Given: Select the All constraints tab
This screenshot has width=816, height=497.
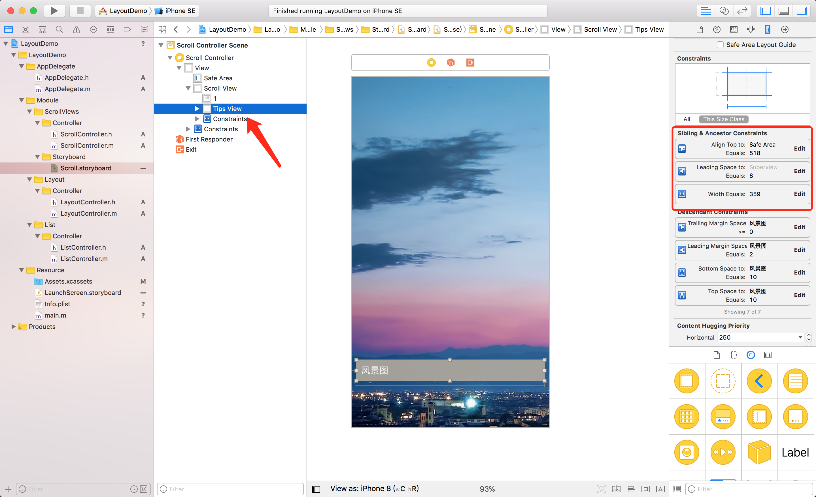Looking at the screenshot, I should pos(687,119).
